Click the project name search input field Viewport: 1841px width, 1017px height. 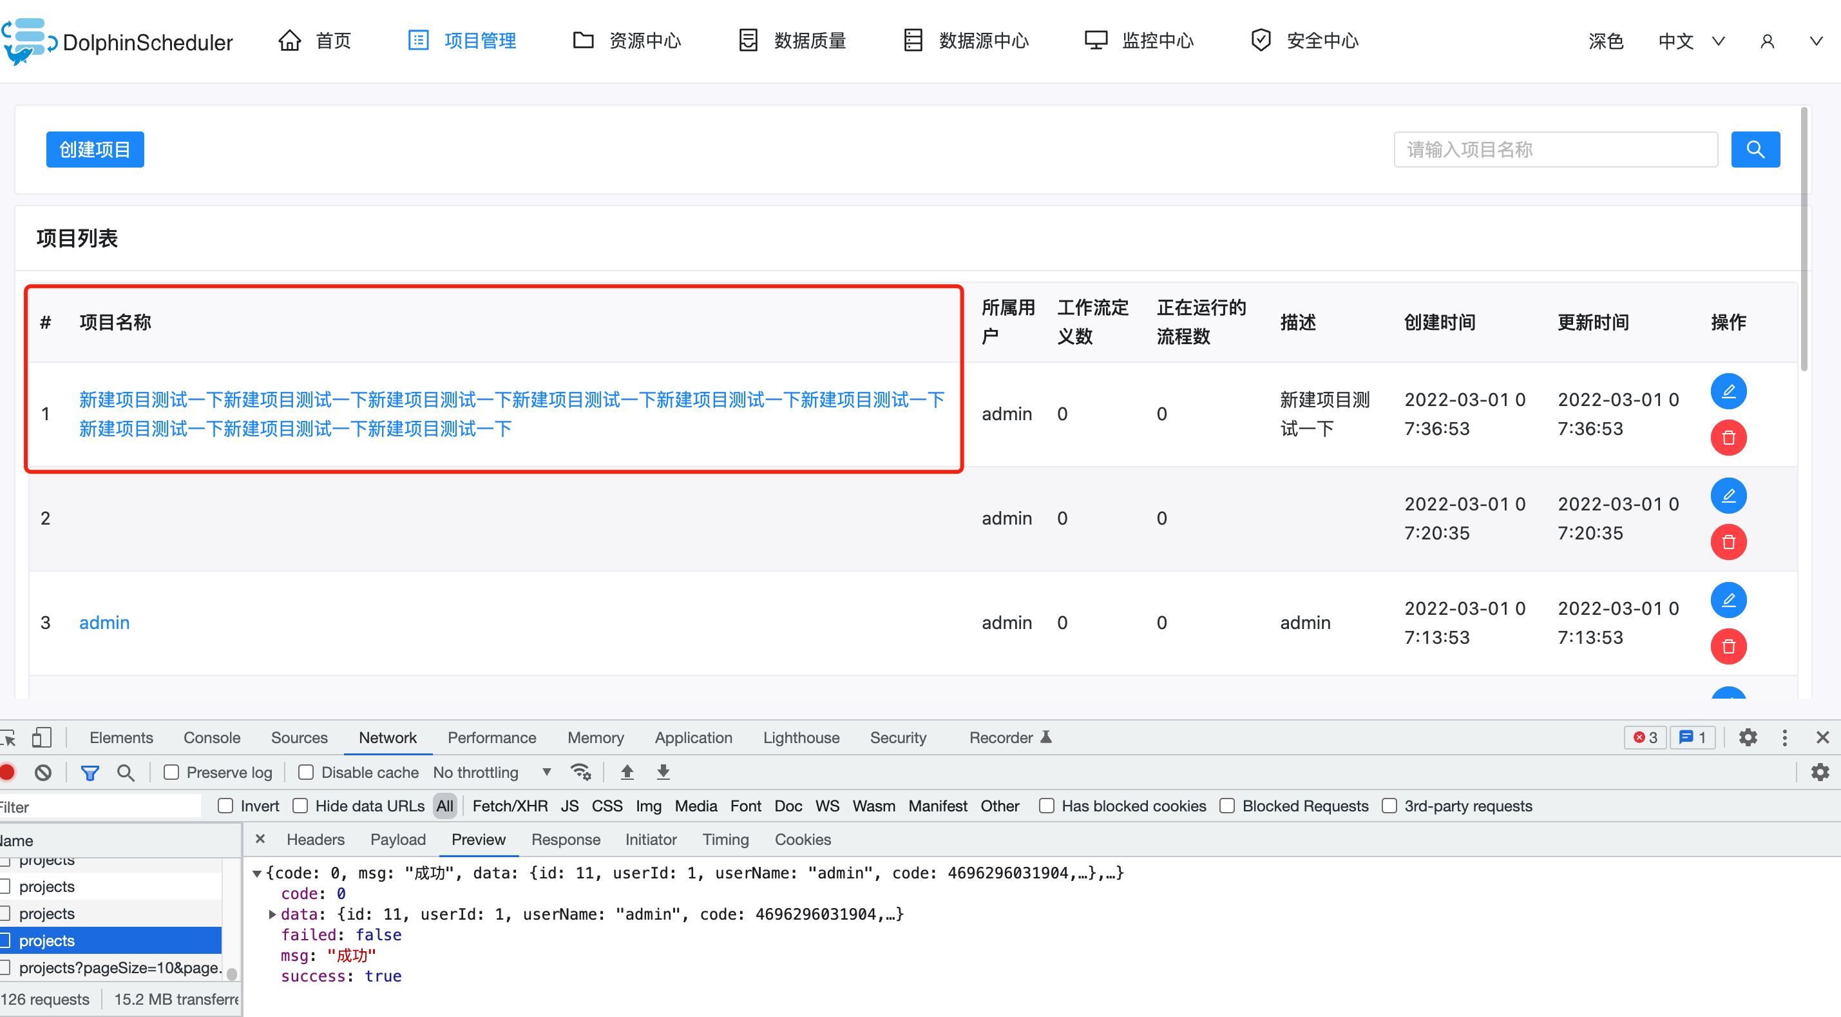point(1554,150)
